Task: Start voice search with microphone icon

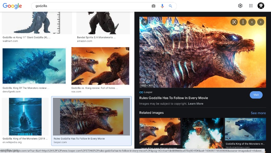Action: pos(162,6)
